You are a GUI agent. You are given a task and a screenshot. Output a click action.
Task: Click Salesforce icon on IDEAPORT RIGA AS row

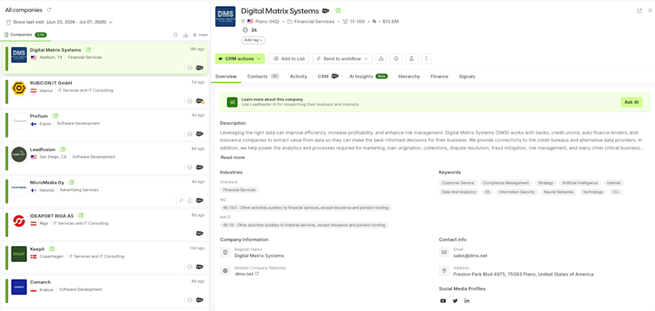pos(199,233)
